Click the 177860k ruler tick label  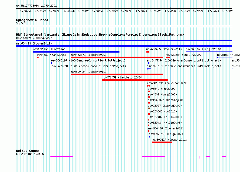point(112,11)
